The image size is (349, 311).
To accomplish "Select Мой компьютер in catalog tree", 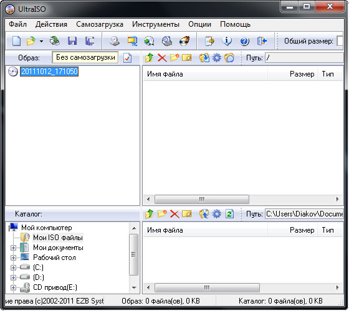I will [47, 228].
